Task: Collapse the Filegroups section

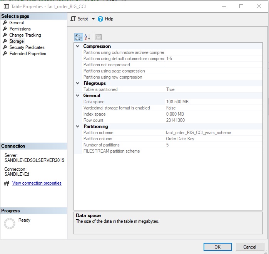Action: click(77, 83)
